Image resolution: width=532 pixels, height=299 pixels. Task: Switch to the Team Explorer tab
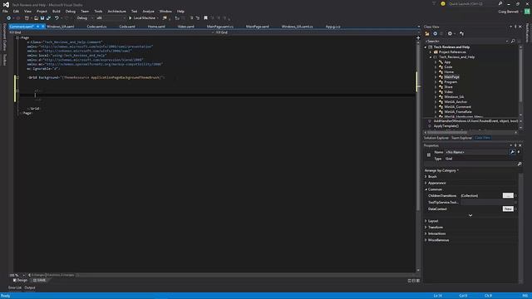coord(462,138)
